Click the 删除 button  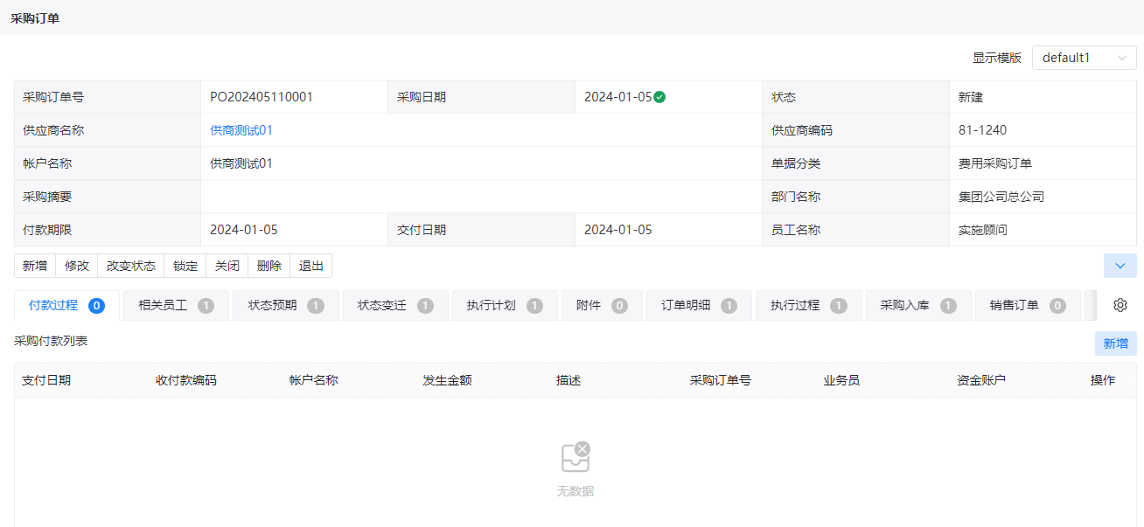coord(269,266)
